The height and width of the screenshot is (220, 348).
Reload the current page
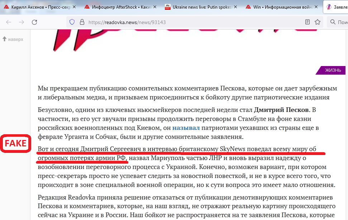34,22
